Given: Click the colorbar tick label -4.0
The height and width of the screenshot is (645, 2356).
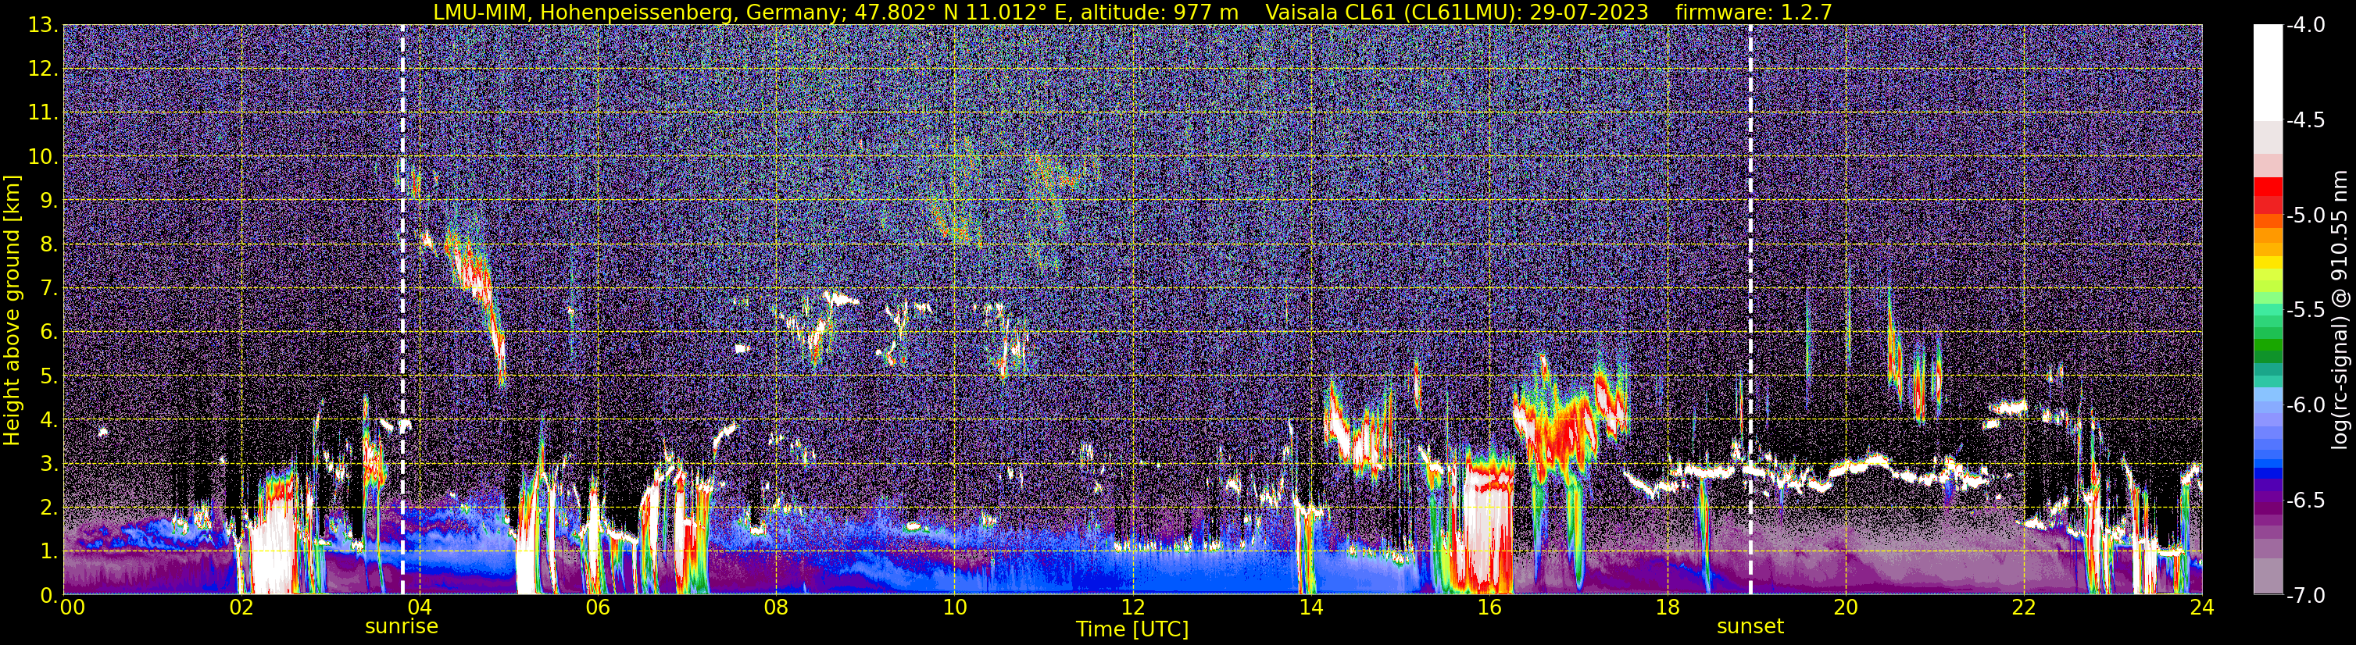Looking at the screenshot, I should (x=2306, y=26).
